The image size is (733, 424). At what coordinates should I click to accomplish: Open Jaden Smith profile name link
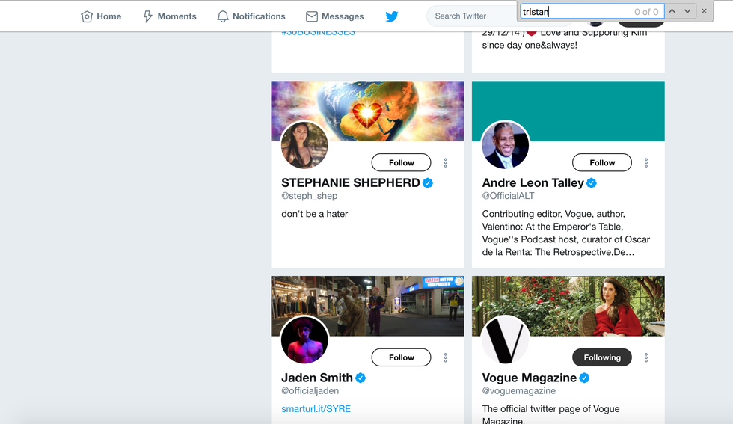tap(317, 378)
